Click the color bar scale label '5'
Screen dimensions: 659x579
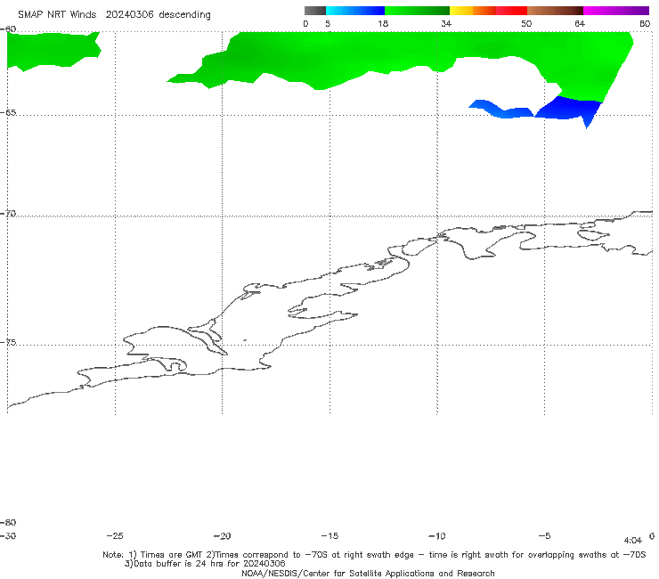[x=328, y=24]
